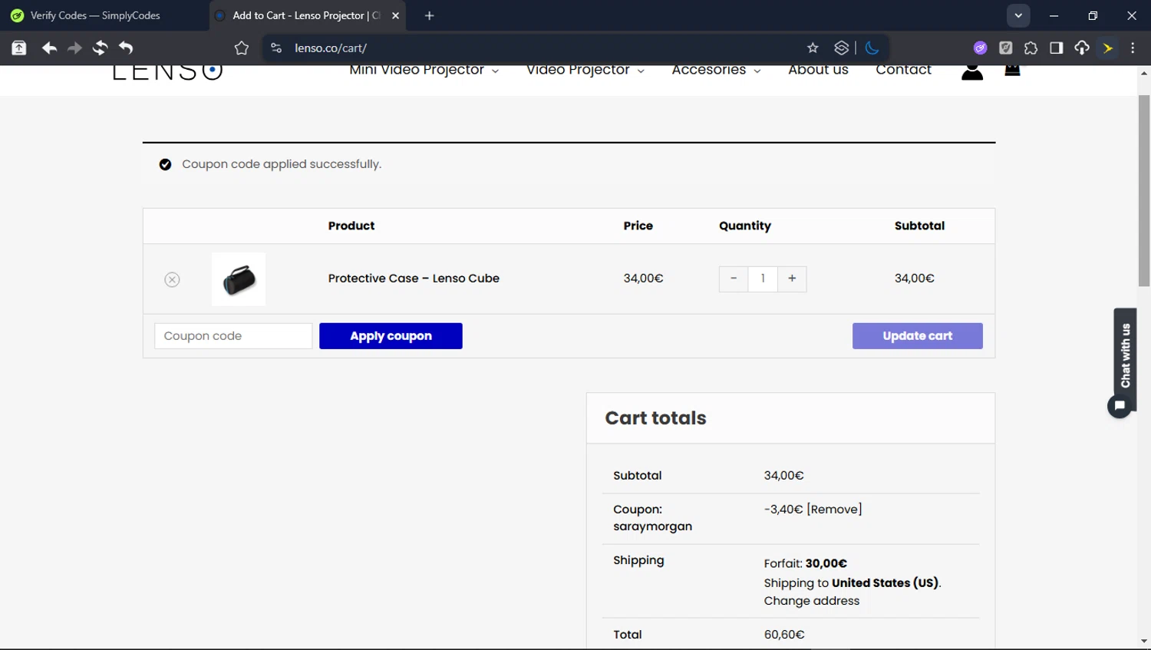Screen dimensions: 1151x650
Task: Click the 34,00€ price cell
Action: pyautogui.click(x=643, y=279)
